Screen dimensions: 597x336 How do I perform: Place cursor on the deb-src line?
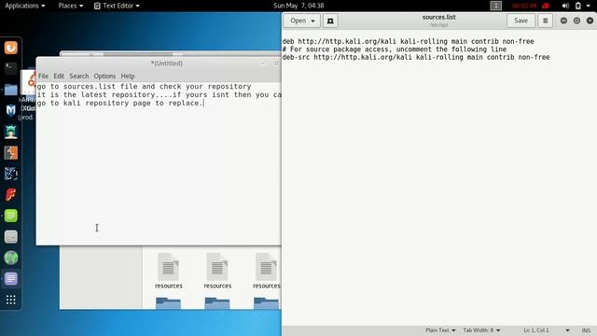coord(416,57)
